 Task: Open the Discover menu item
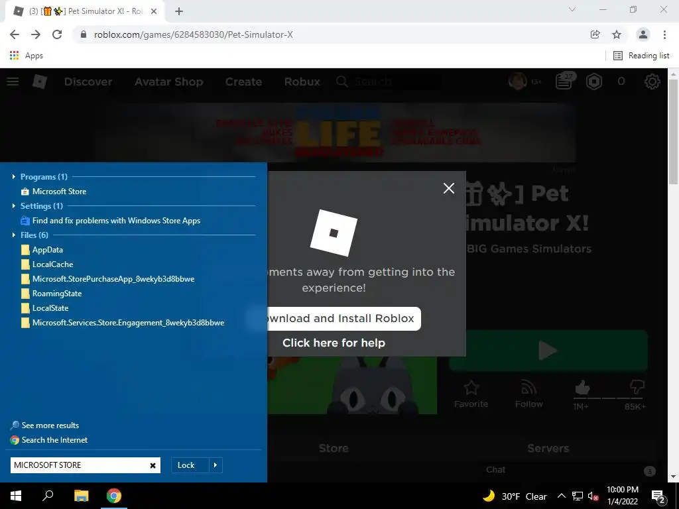[x=88, y=82]
